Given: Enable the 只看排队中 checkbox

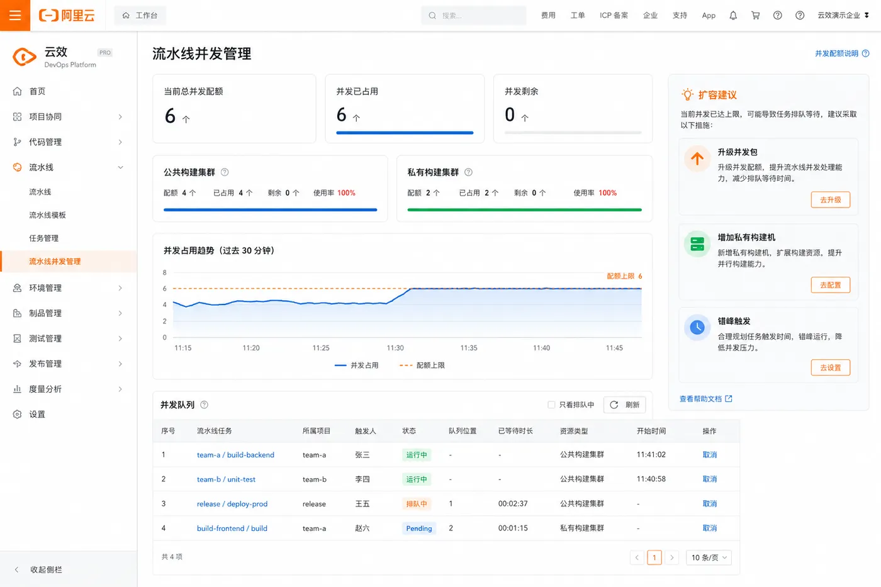Looking at the screenshot, I should pos(551,405).
